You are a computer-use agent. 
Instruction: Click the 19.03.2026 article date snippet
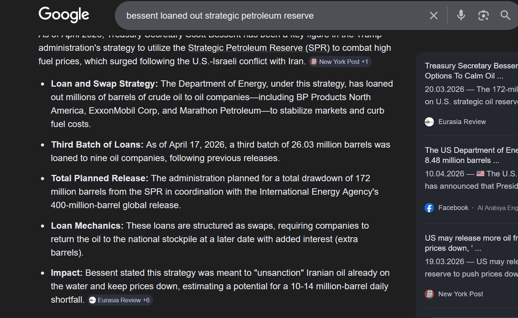click(x=472, y=268)
